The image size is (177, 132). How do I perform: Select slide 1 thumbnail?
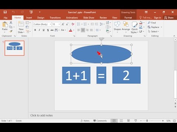[x=14, y=48]
